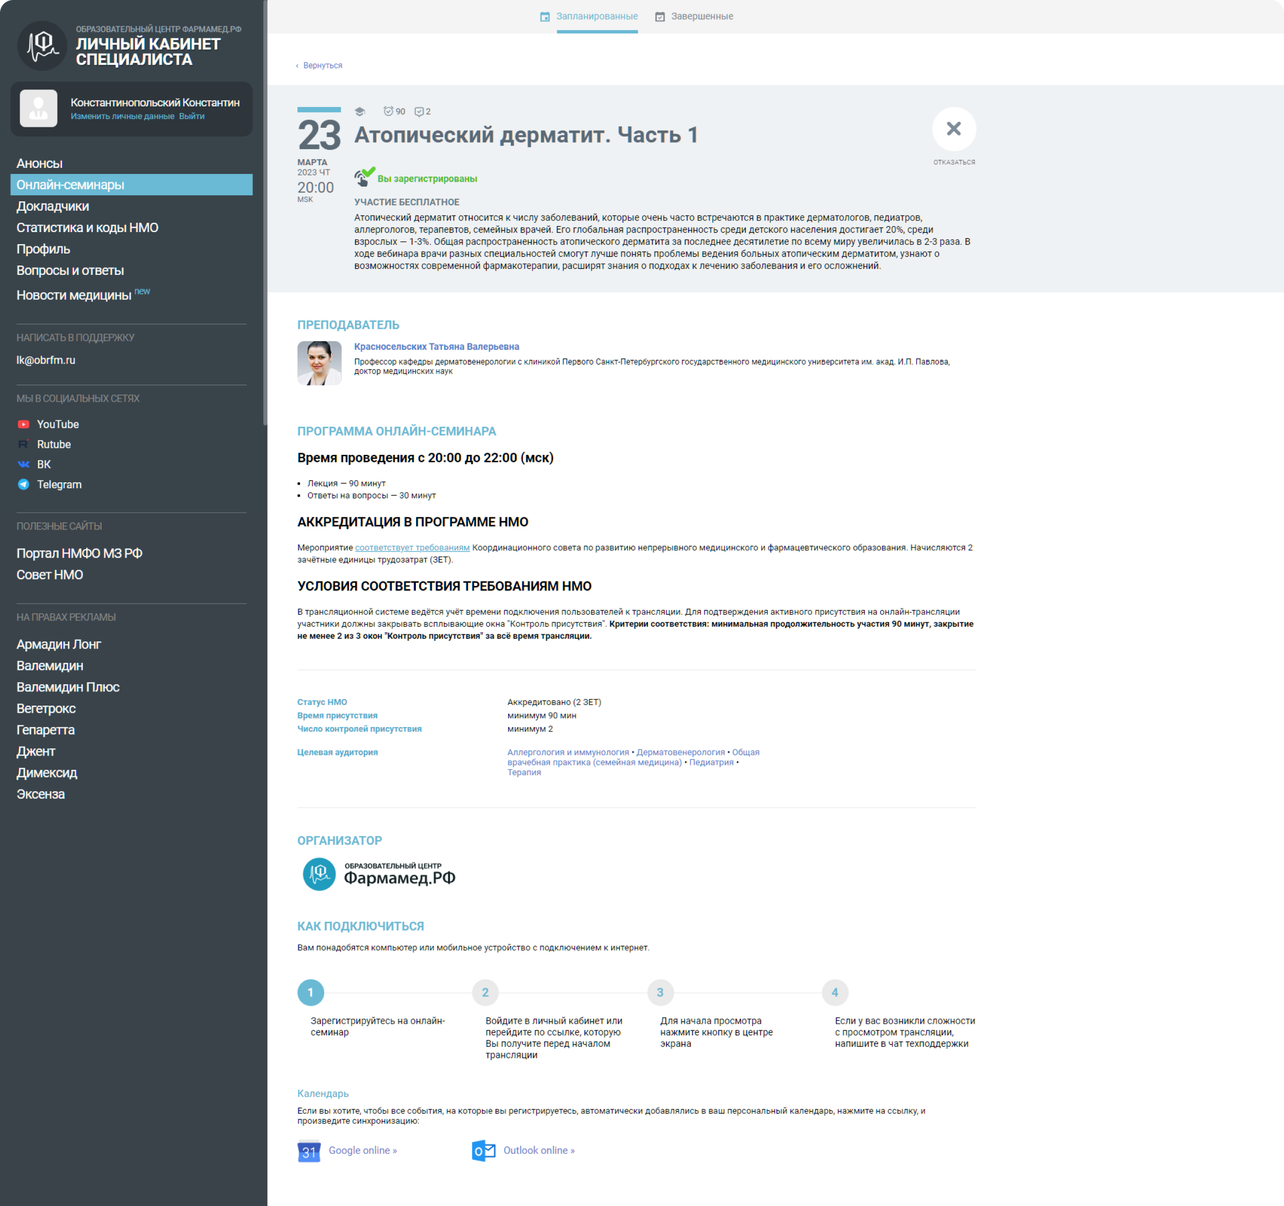Screen dimensions: 1284x1206
Task: Click the graduation cap icon above title
Action: tap(360, 112)
